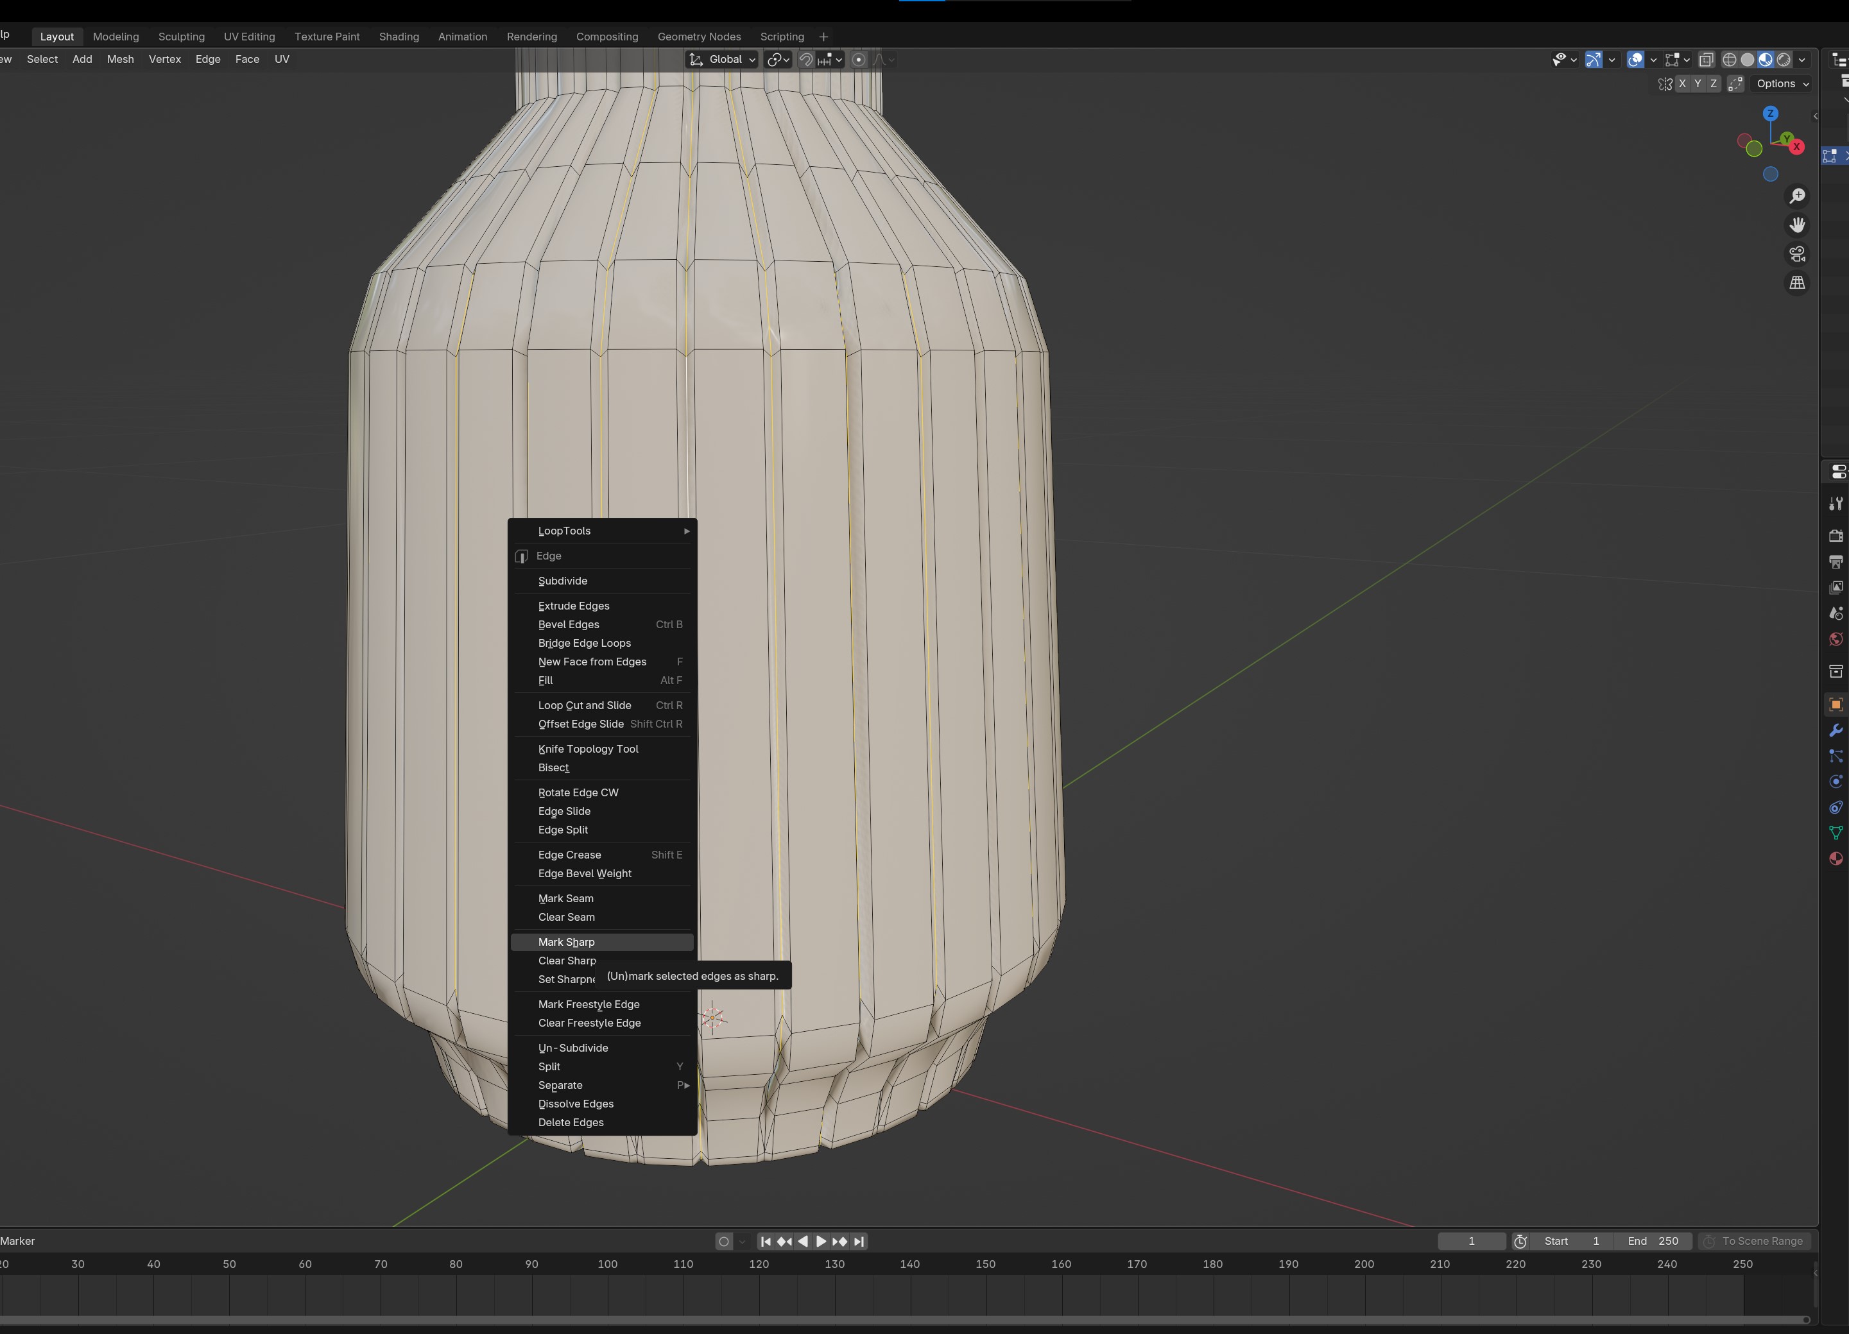
Task: Select Mark Sharp in context menu
Action: [x=603, y=942]
